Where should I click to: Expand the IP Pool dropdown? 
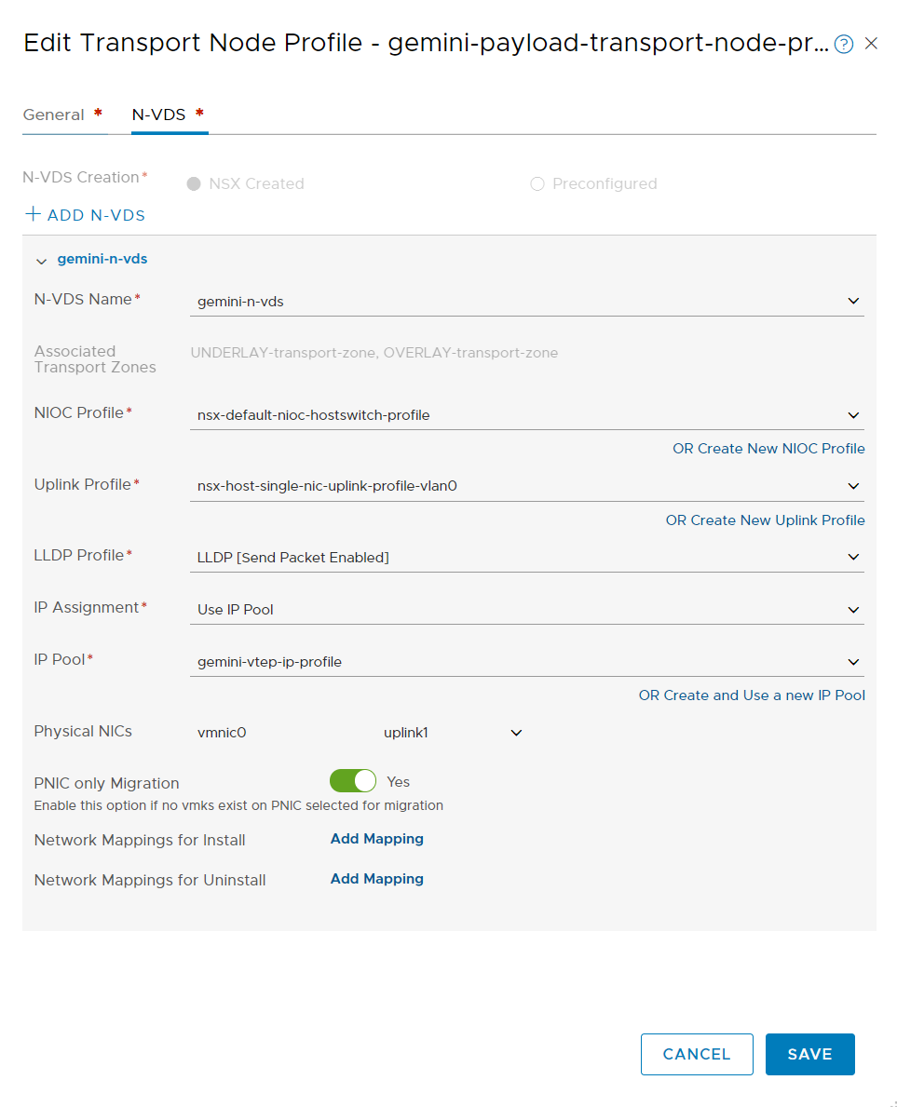(x=853, y=662)
